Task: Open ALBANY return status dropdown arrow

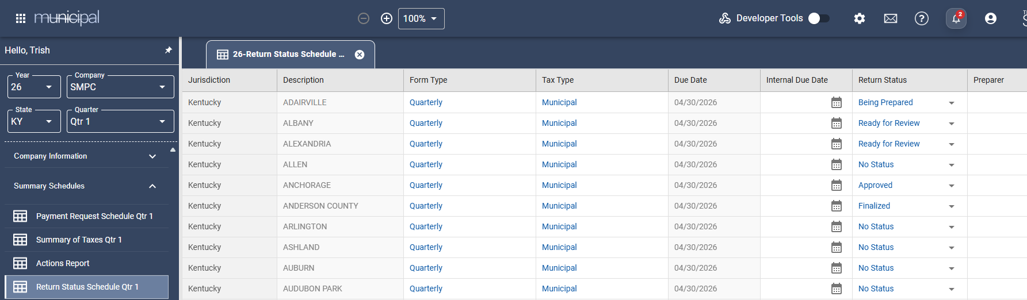Action: pyautogui.click(x=952, y=124)
